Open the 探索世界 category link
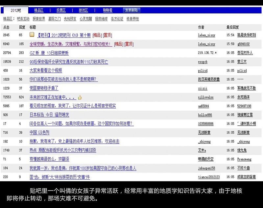Image resolution: width=263 pixels, height=208 pixels. tap(39, 19)
